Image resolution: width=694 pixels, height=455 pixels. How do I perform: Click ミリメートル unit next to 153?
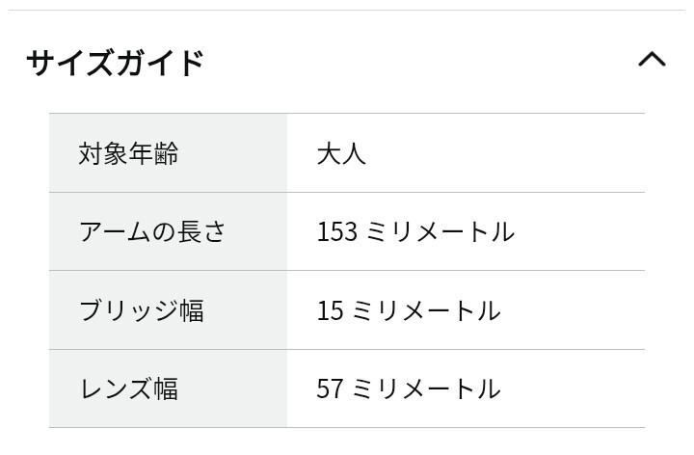pos(440,232)
